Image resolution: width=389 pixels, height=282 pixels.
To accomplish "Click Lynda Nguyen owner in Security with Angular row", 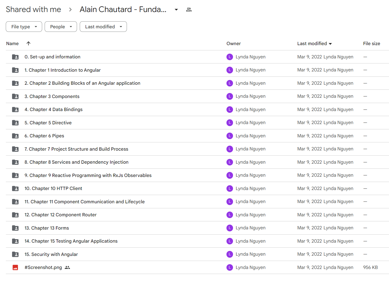I will tap(250, 254).
